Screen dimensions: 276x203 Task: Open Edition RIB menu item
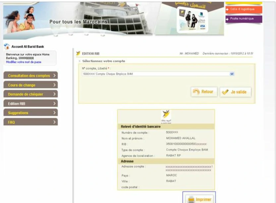(30, 103)
